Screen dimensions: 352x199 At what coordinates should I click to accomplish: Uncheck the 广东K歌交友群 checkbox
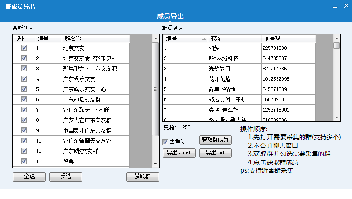click(x=24, y=151)
